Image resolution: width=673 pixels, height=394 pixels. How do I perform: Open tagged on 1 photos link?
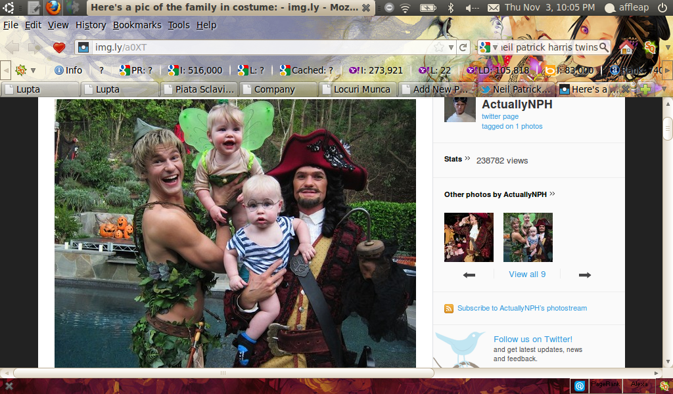point(512,126)
